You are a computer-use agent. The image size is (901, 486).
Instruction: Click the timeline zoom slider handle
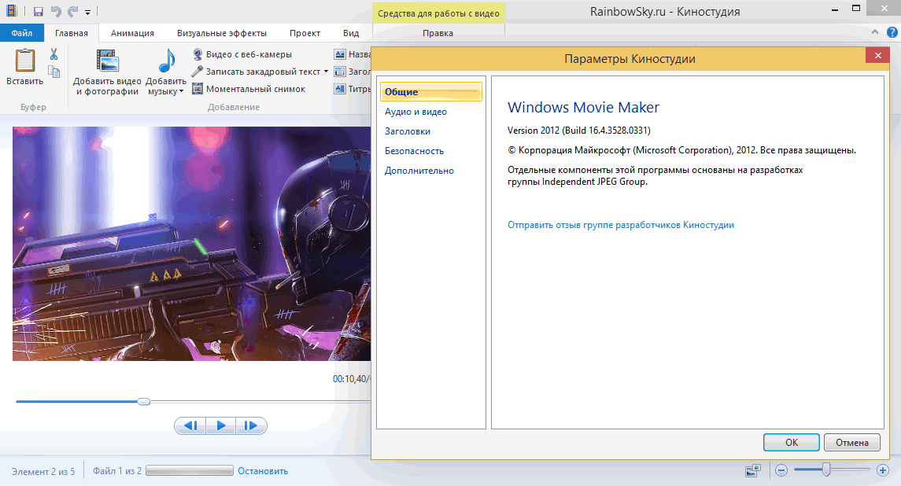click(826, 470)
